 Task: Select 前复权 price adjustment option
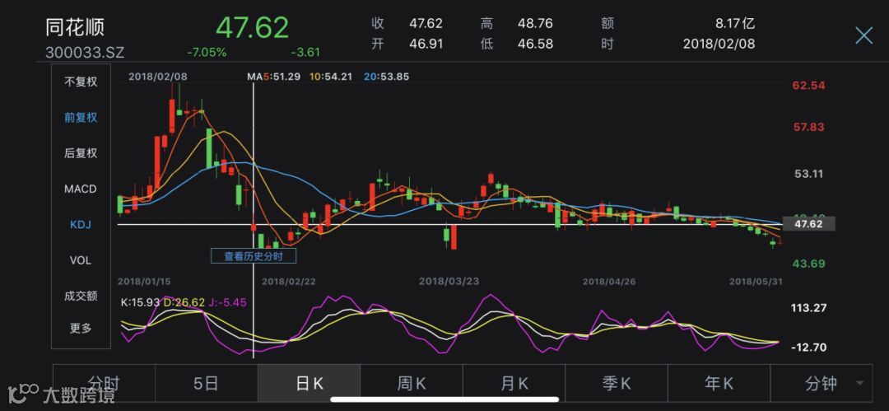81,118
